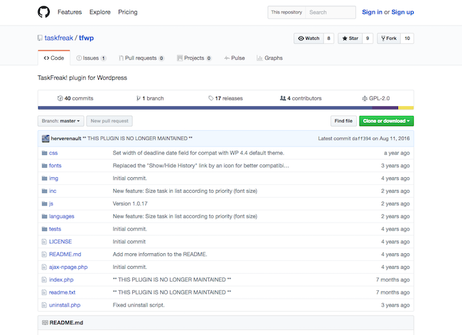Click the README.md file icon in file list

pyautogui.click(x=44, y=254)
